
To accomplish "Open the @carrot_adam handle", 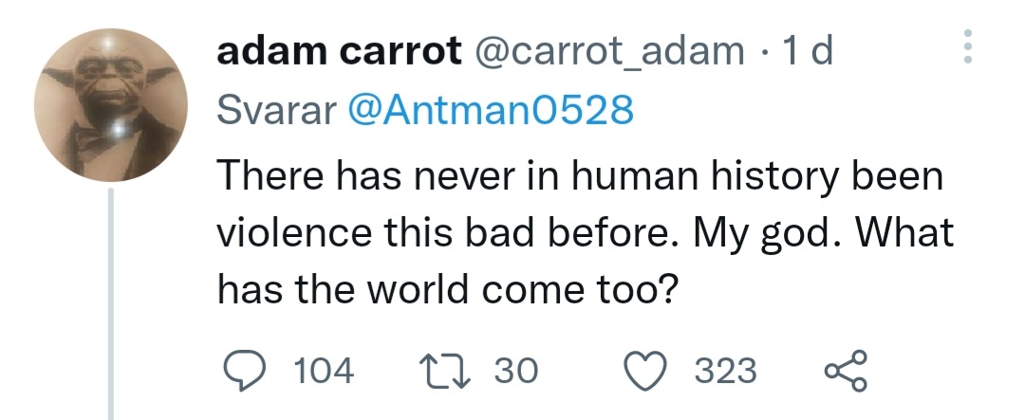I will coord(607,51).
